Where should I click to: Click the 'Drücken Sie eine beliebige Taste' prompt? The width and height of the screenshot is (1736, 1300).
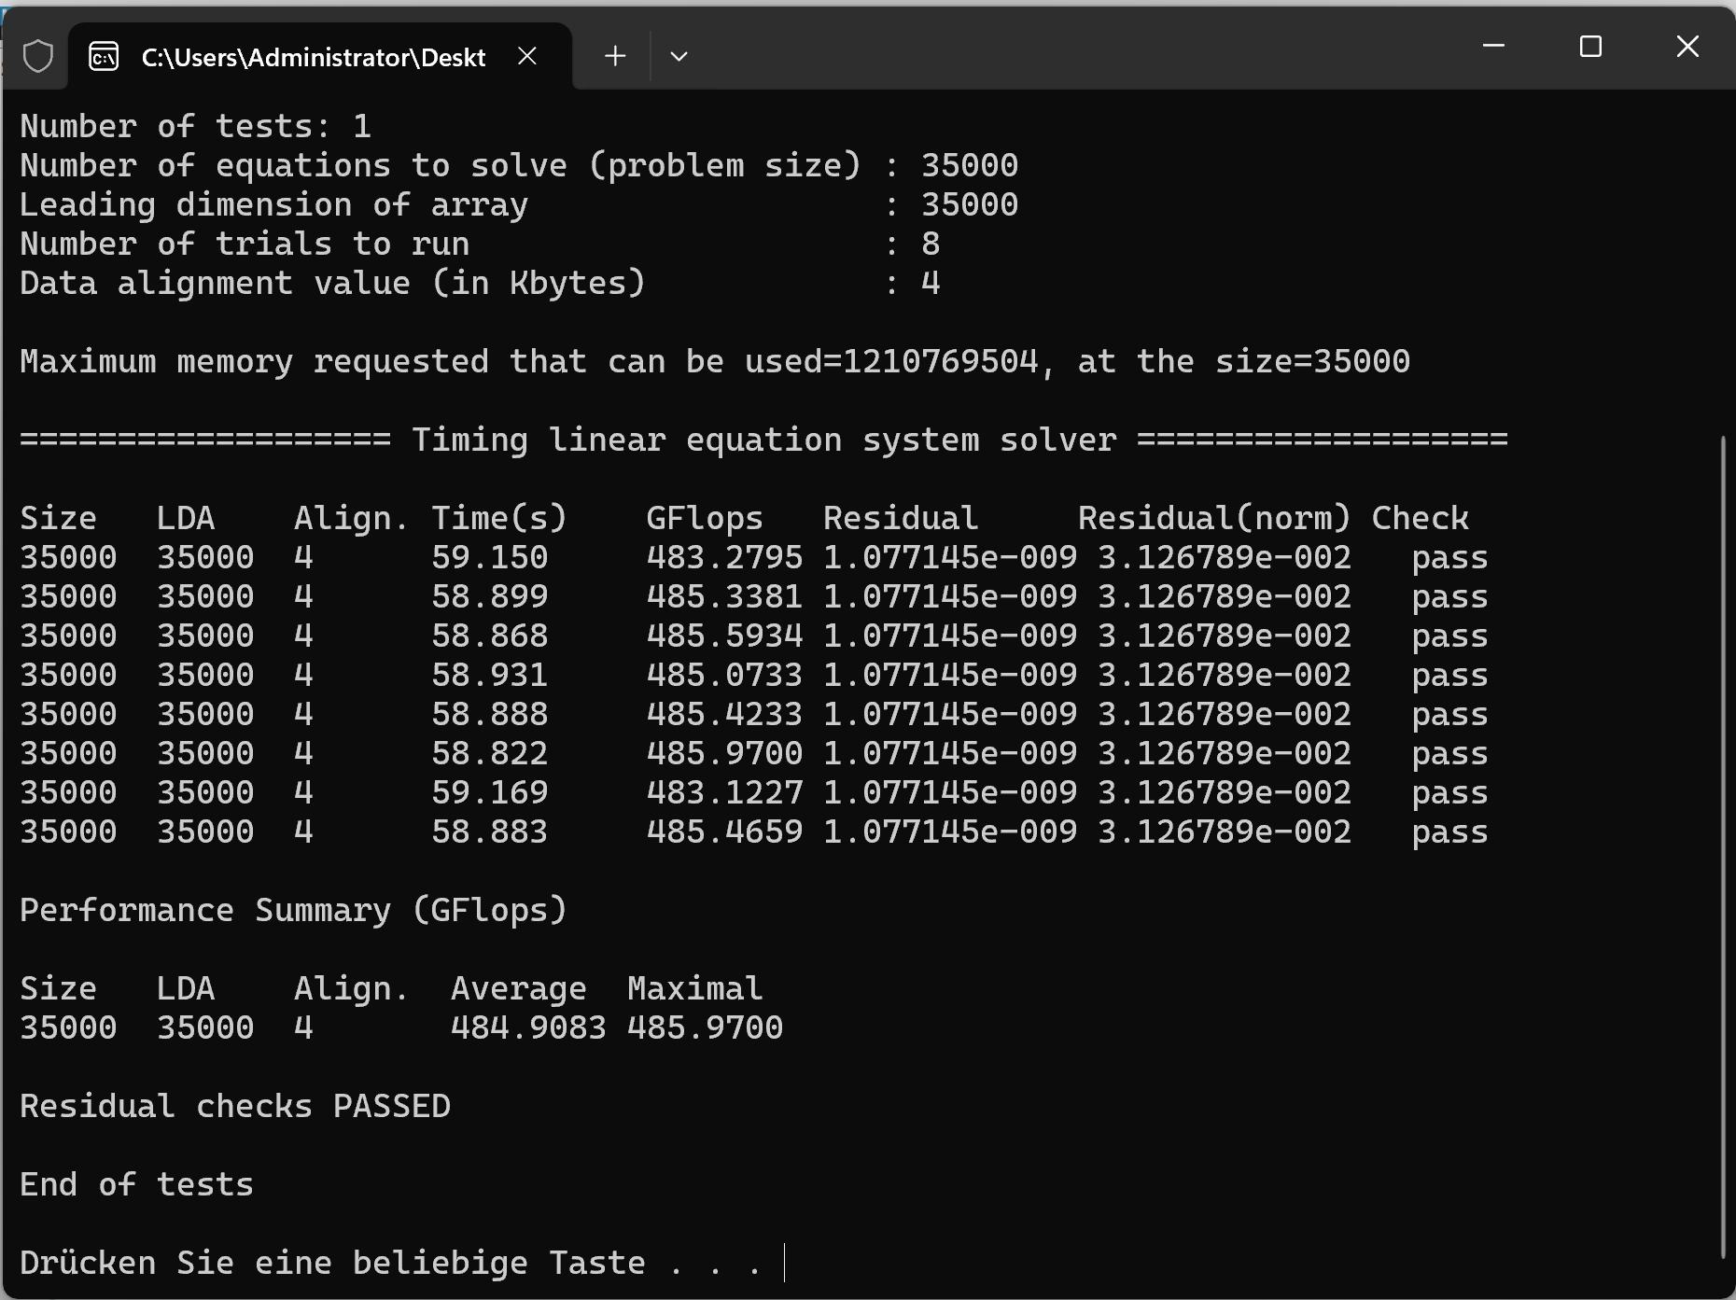(x=332, y=1263)
